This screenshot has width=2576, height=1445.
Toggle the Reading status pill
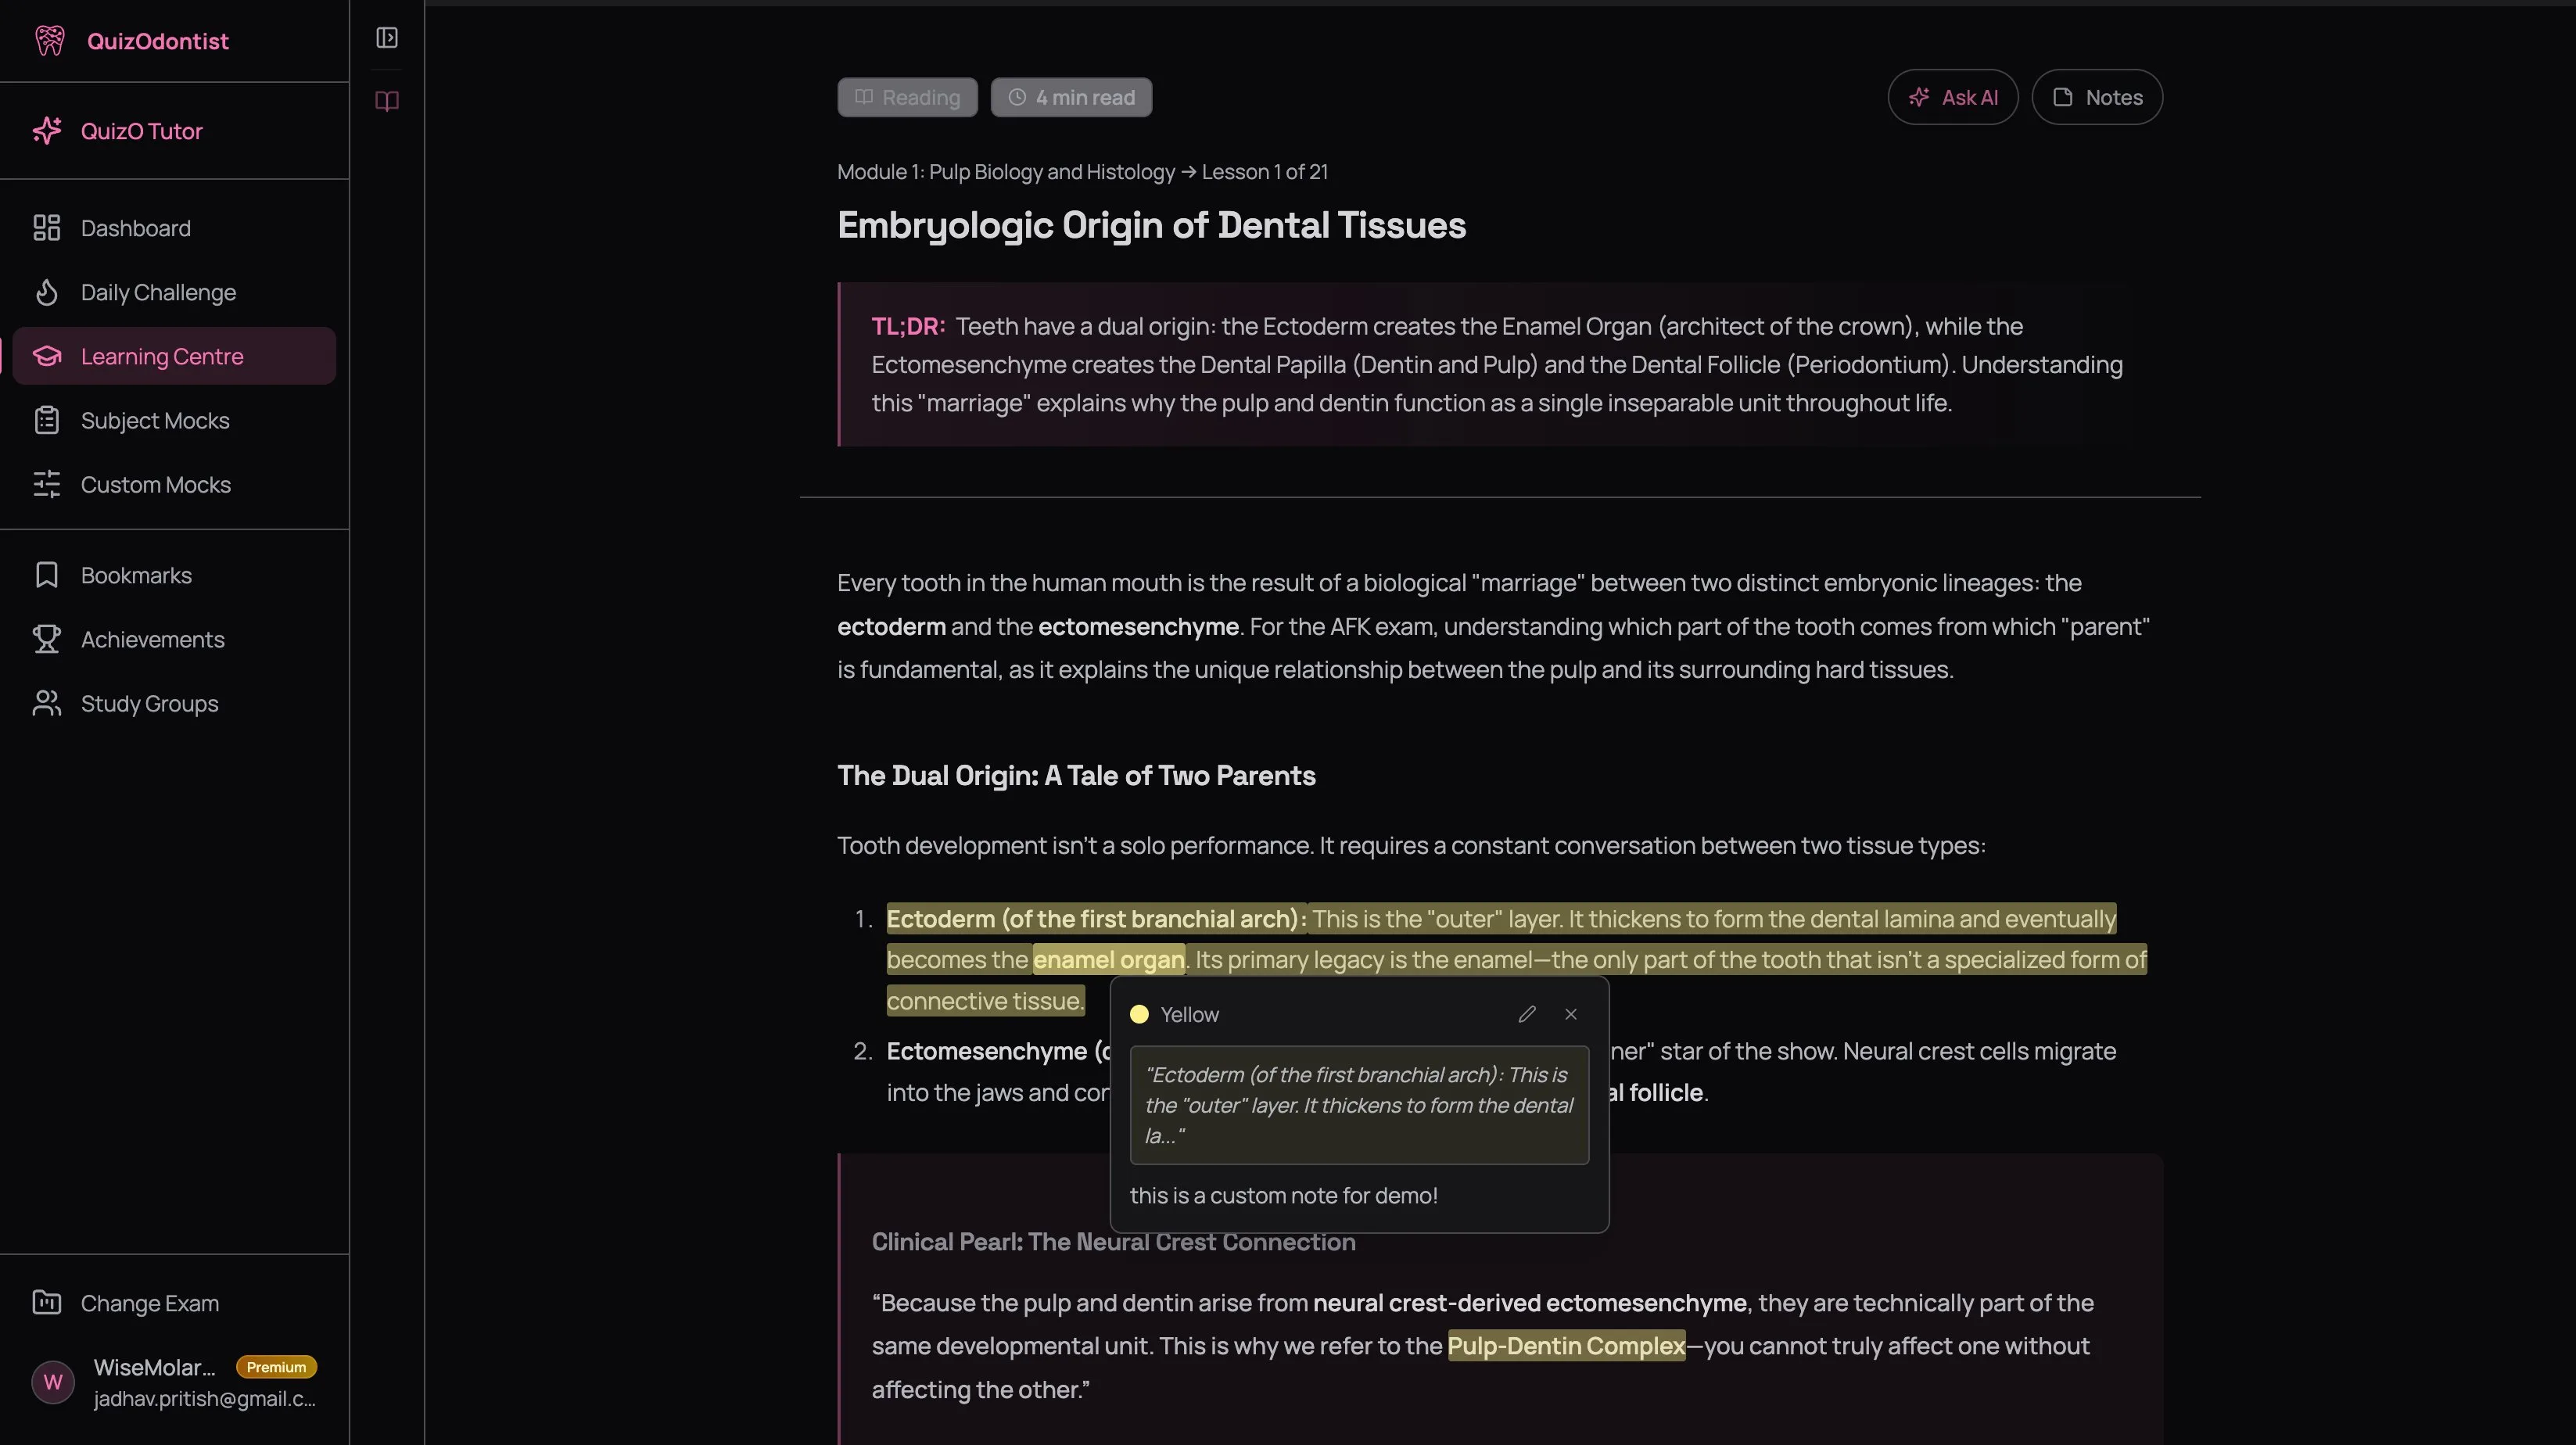906,97
